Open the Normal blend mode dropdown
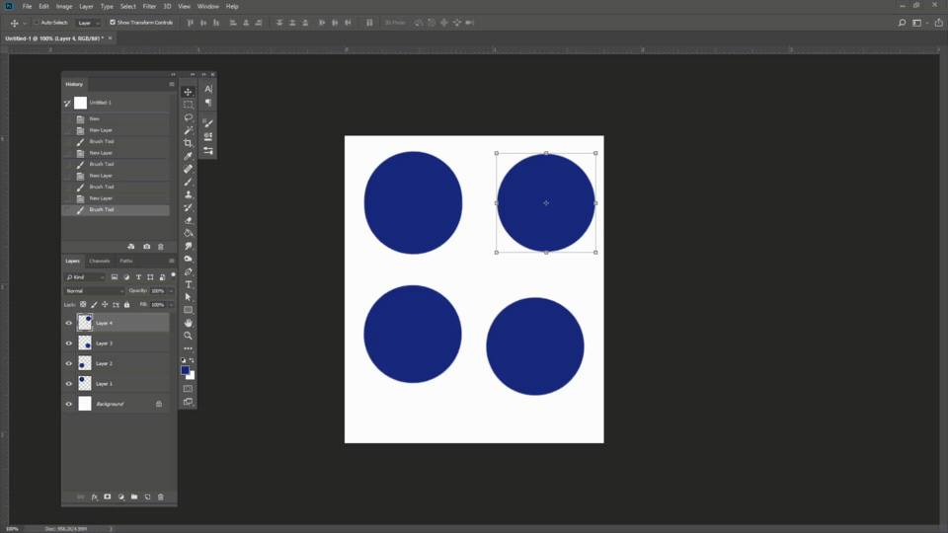Image resolution: width=948 pixels, height=533 pixels. 95,291
